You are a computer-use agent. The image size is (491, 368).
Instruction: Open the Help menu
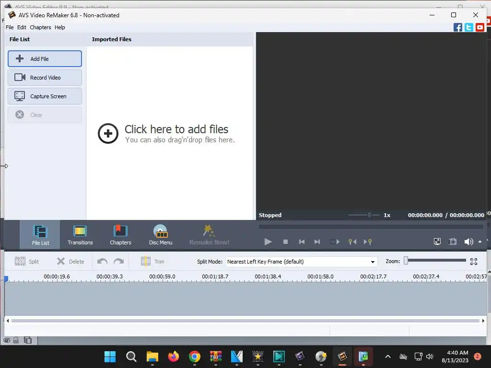pyautogui.click(x=60, y=27)
